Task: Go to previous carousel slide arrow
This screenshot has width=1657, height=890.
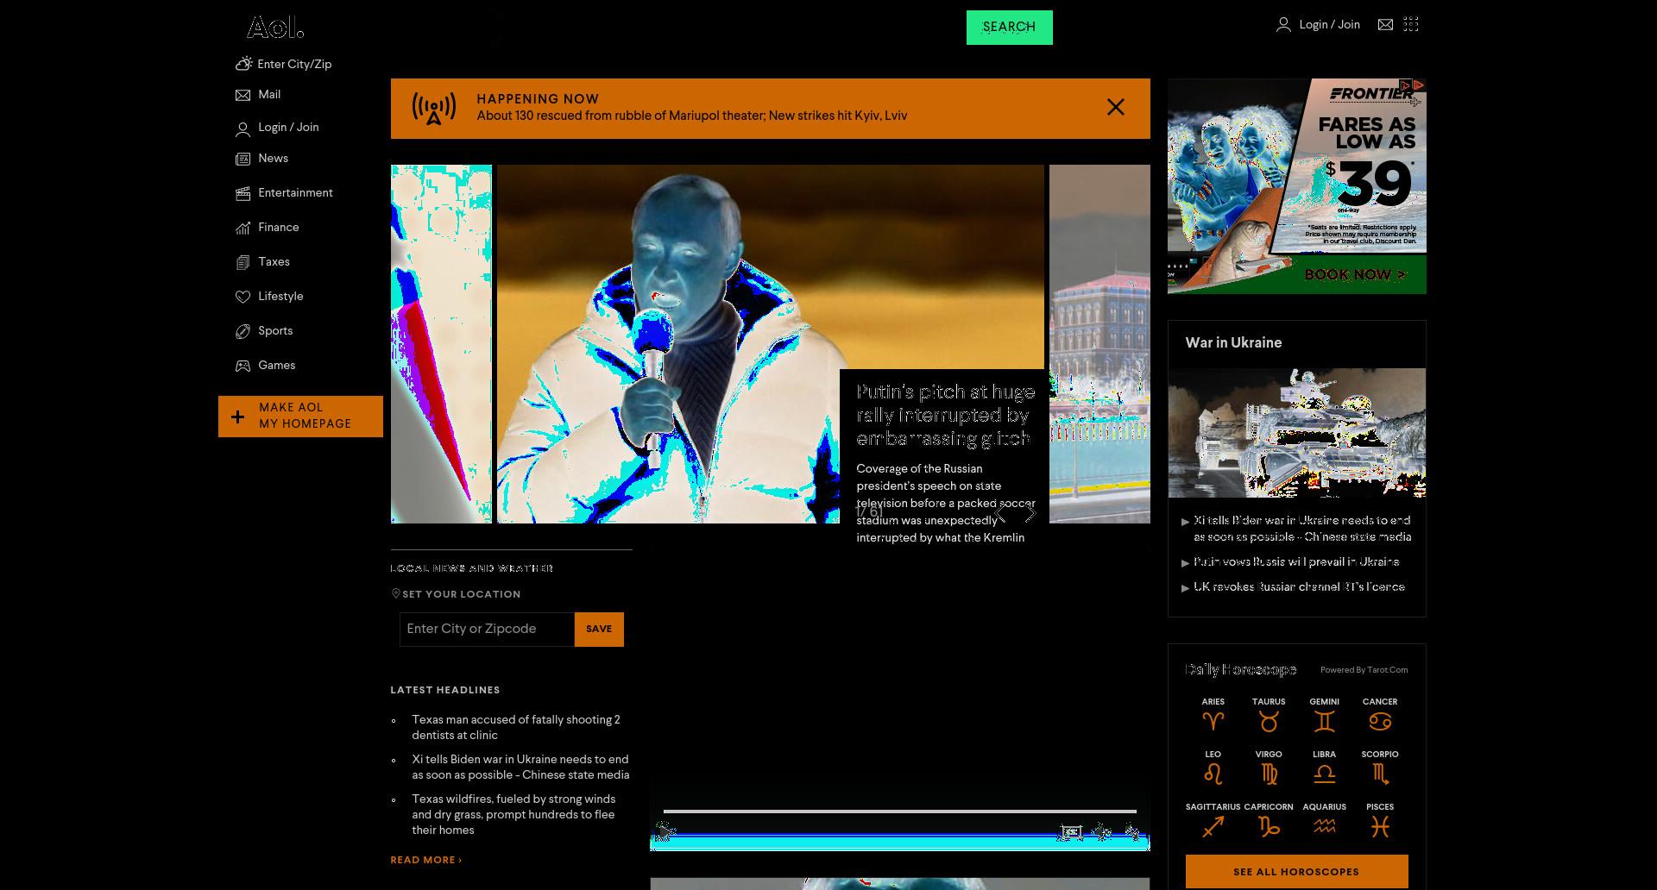Action: (1000, 513)
